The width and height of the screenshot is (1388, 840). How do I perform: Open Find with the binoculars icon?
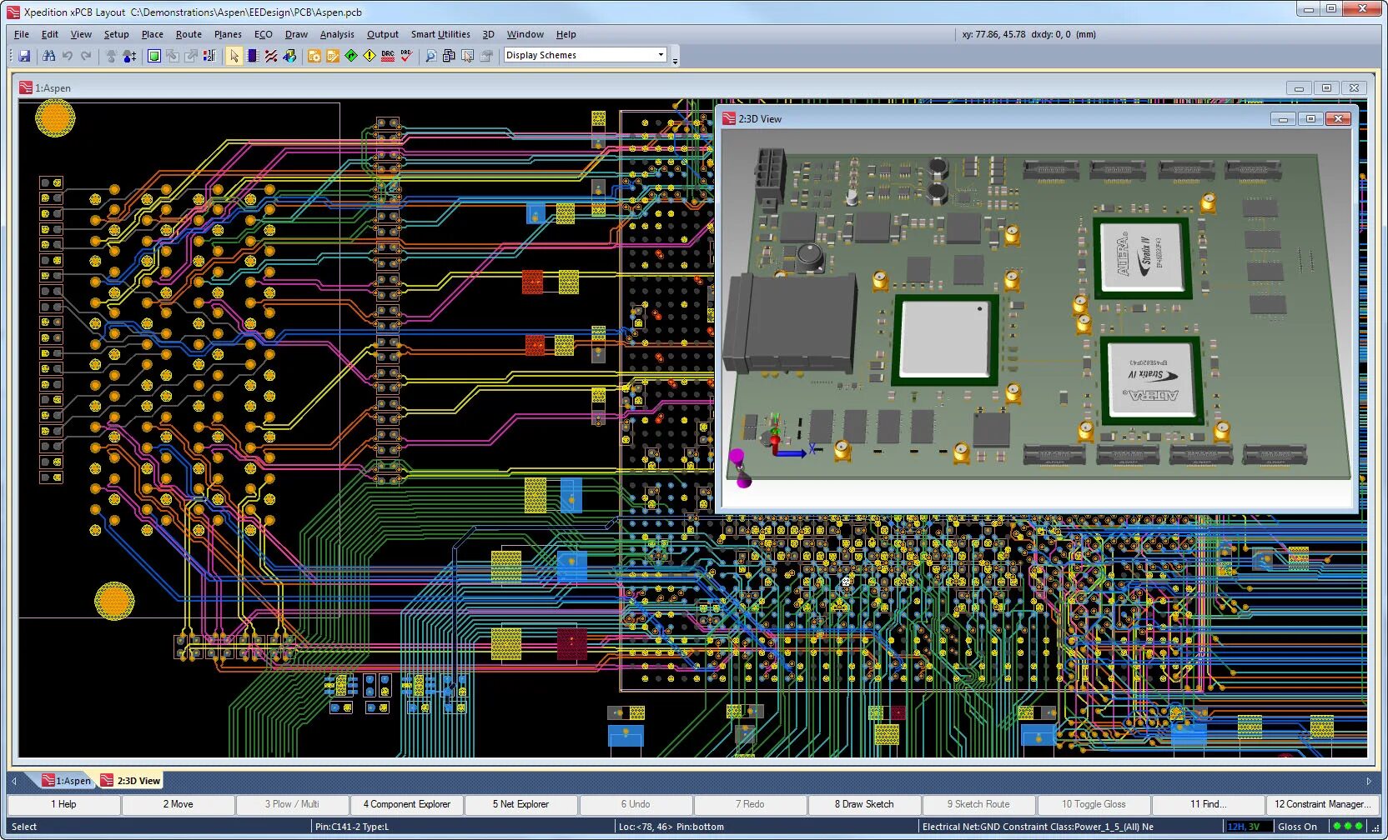48,56
